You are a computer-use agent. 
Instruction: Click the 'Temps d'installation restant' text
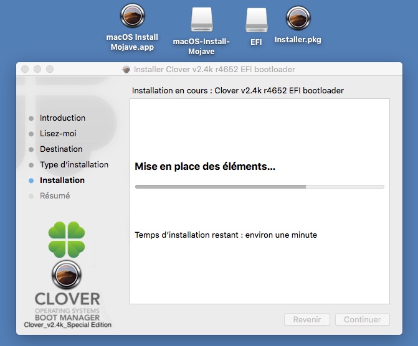click(226, 235)
